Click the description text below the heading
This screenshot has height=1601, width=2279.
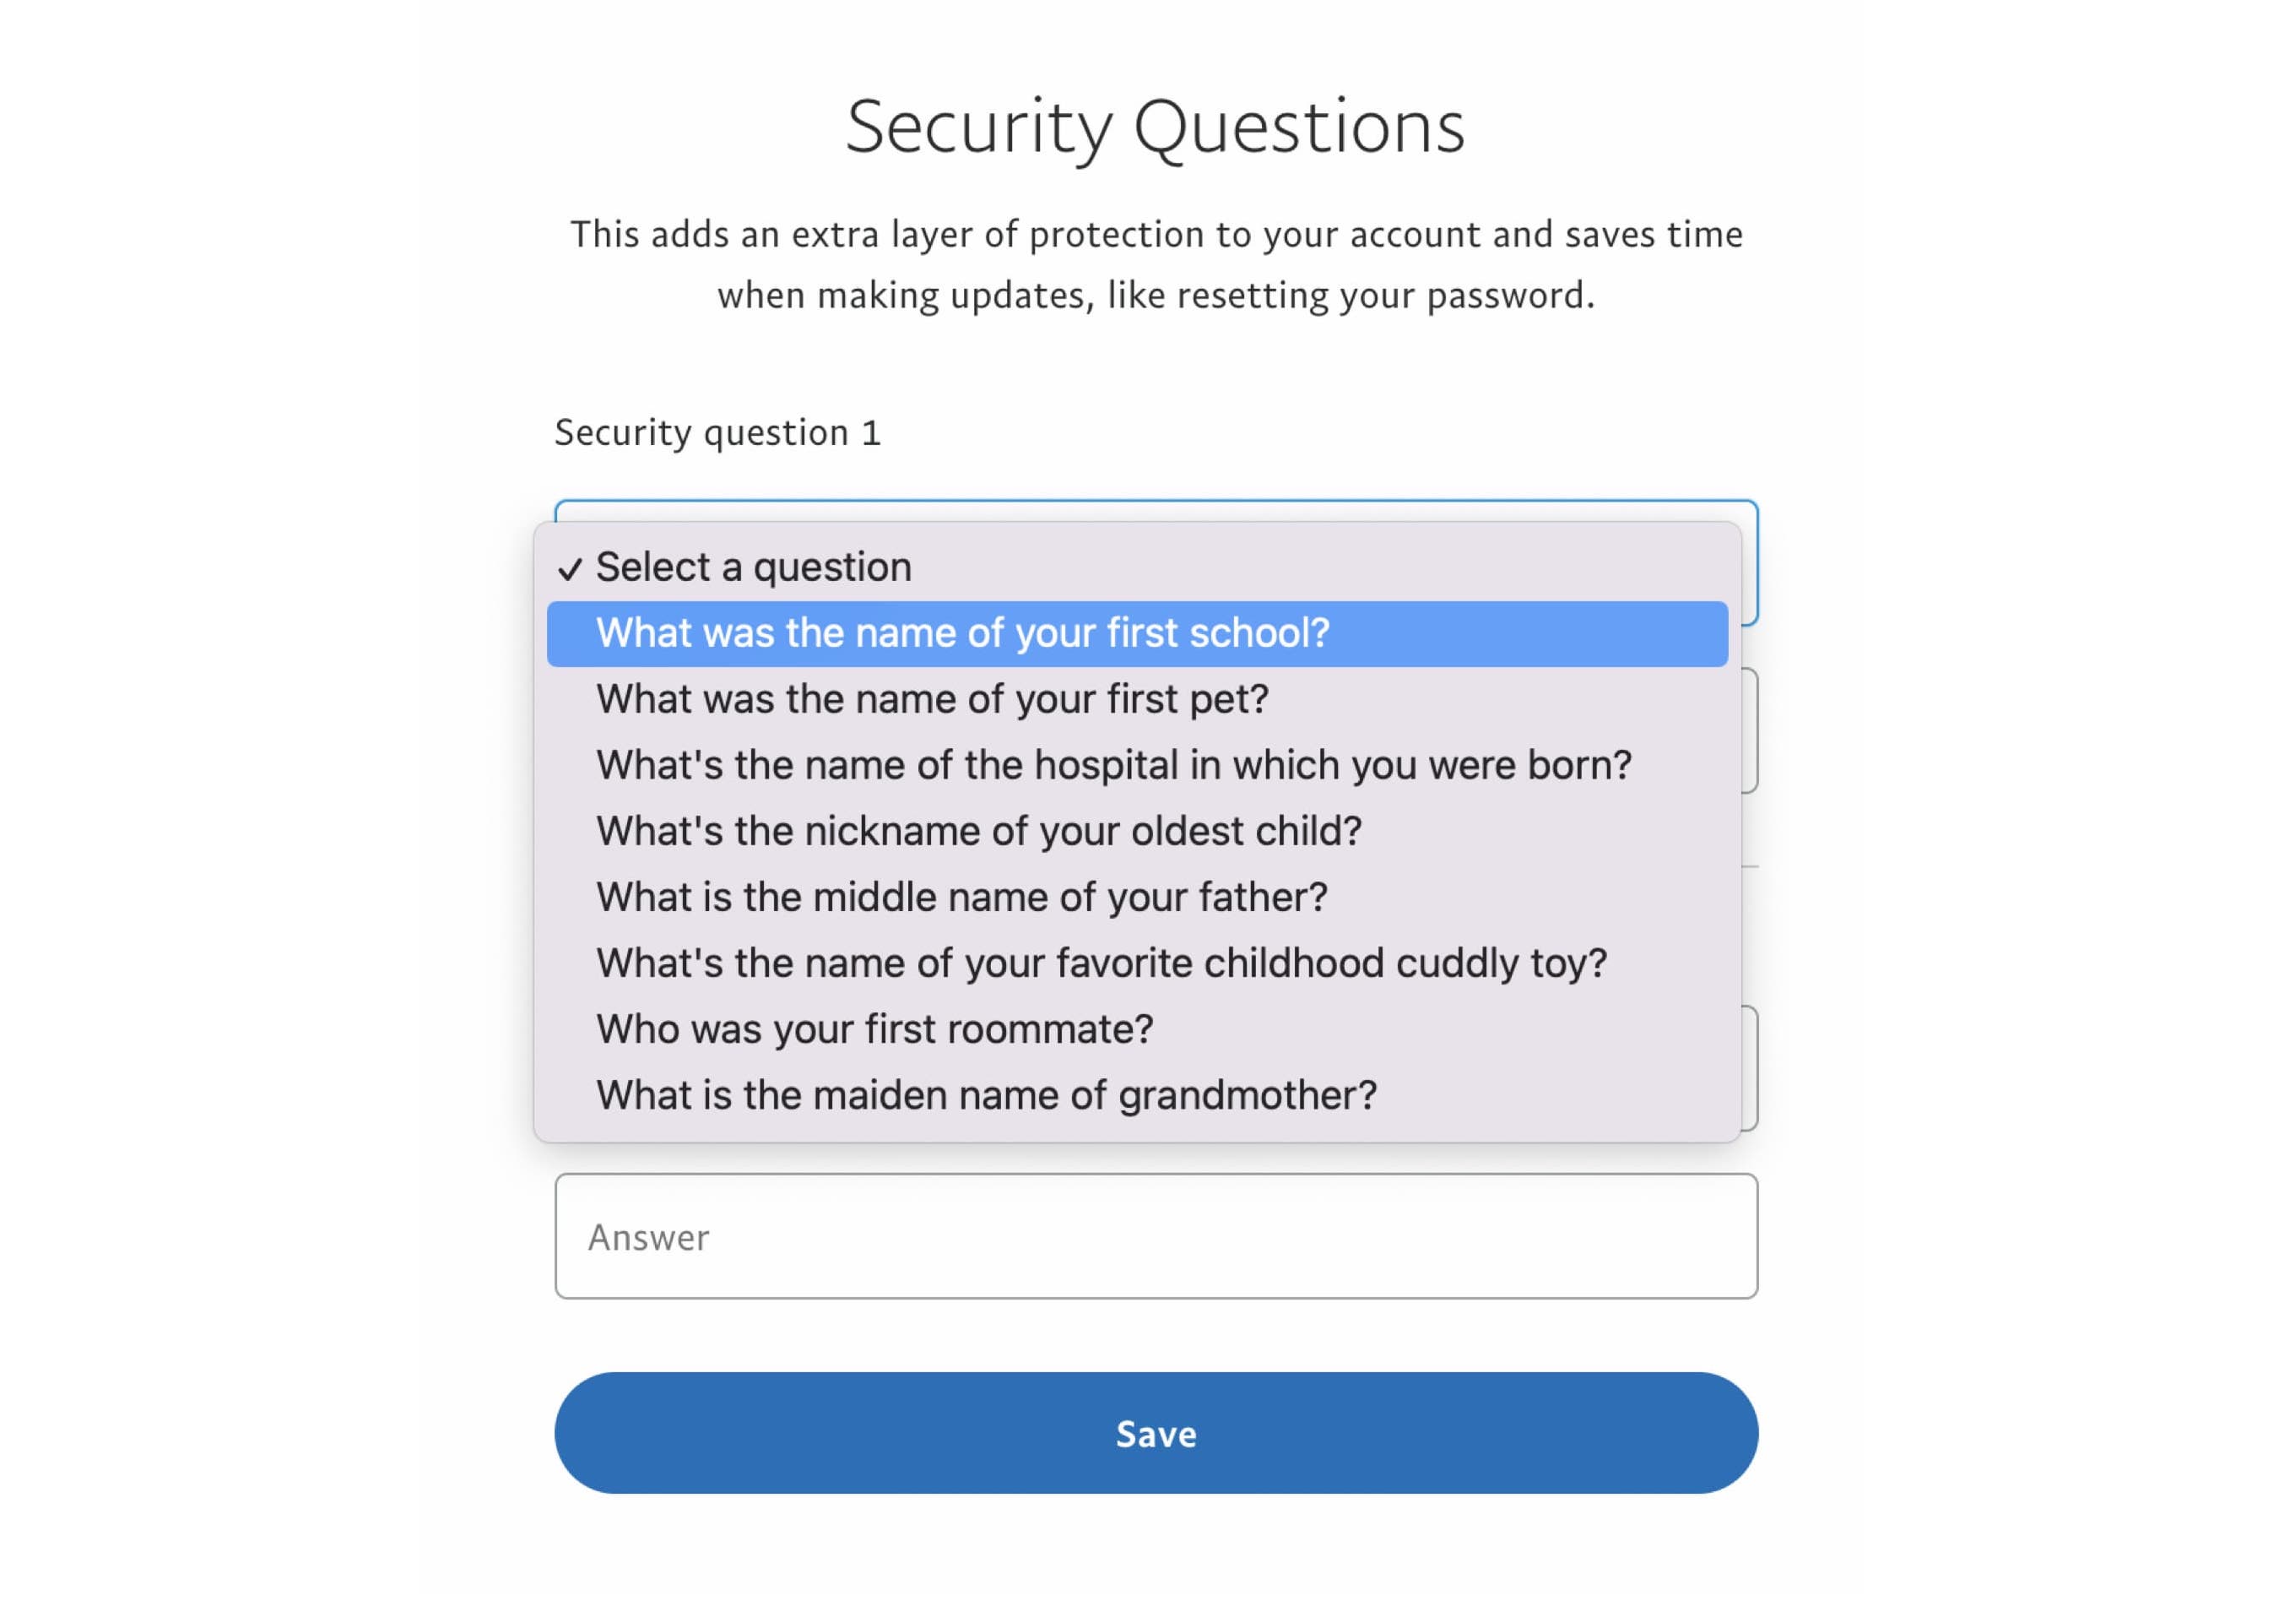click(x=1156, y=263)
